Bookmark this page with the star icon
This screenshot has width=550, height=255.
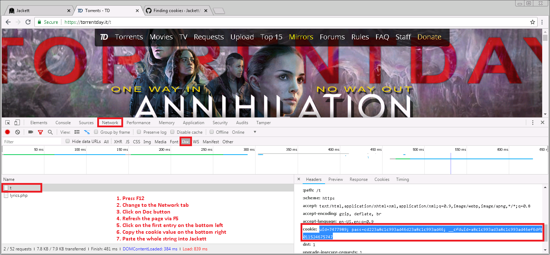[533, 22]
